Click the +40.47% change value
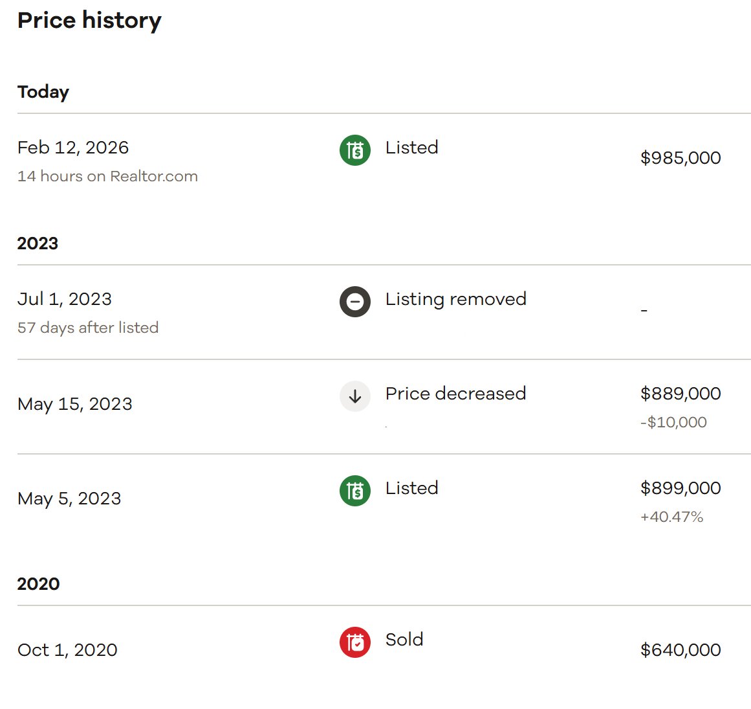Viewport: 751px width, 709px height. [671, 517]
